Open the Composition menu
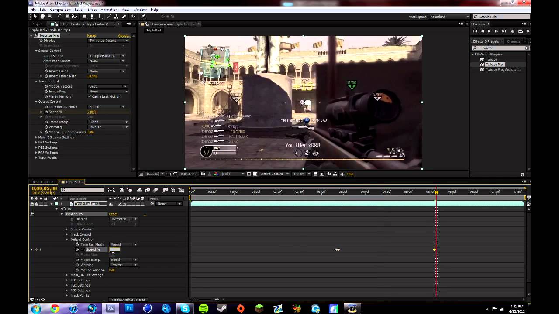The width and height of the screenshot is (559, 314). (60, 10)
